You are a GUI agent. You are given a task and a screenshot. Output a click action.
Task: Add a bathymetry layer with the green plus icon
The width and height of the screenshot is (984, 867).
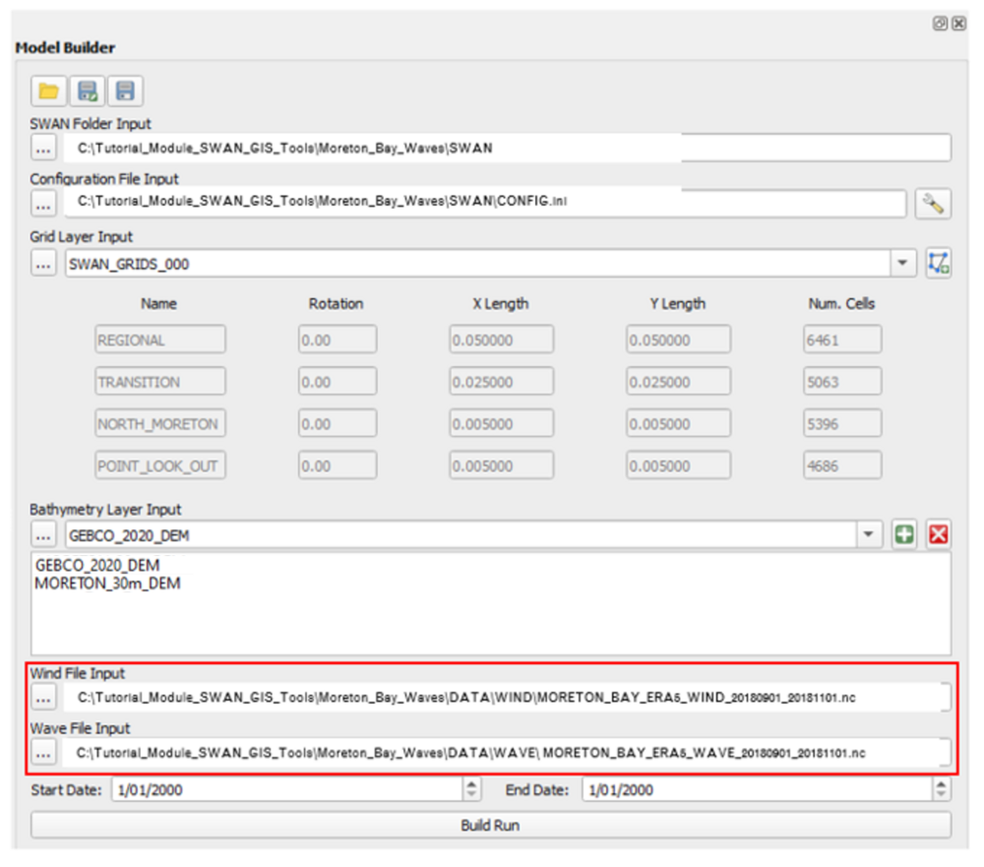tap(904, 534)
